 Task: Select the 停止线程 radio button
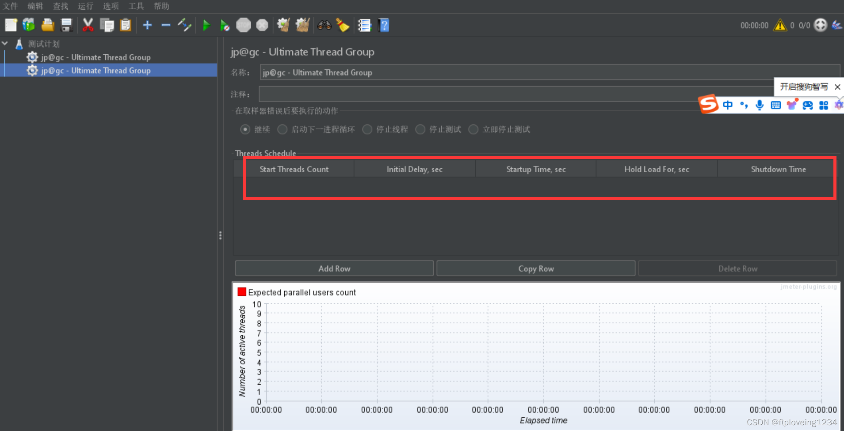point(367,129)
